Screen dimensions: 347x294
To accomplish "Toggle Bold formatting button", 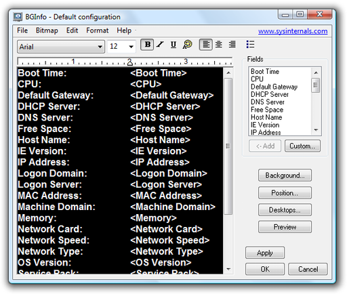I will coord(147,45).
